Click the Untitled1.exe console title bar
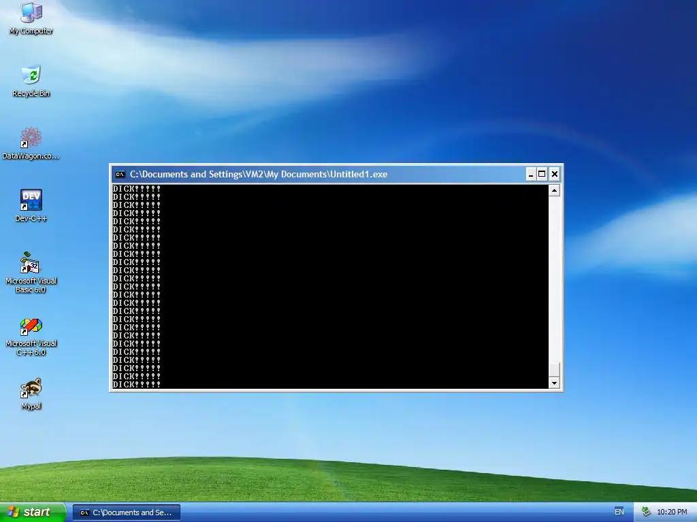Screen dimensions: 697x522 coord(319,175)
